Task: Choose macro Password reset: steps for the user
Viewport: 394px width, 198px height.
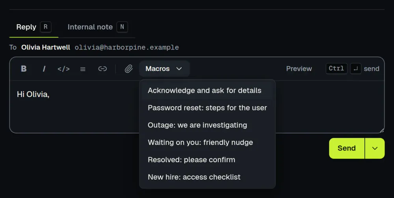Action: click(x=207, y=108)
